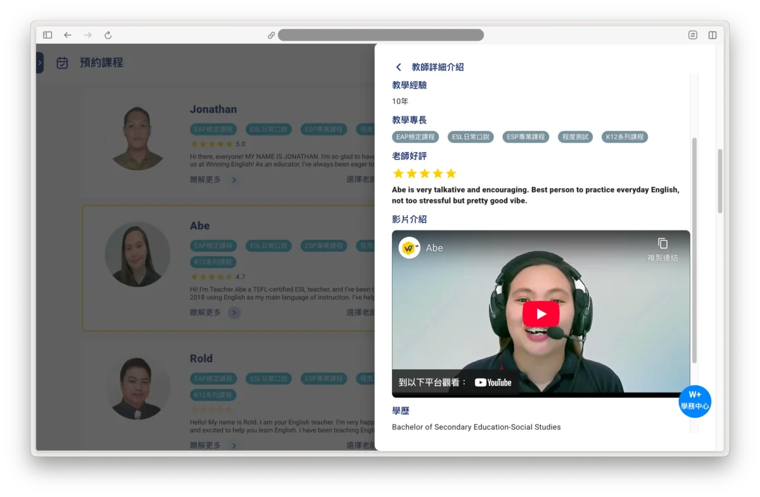Expand the left navigation drawer chevron
The height and width of the screenshot is (497, 760).
[x=39, y=63]
